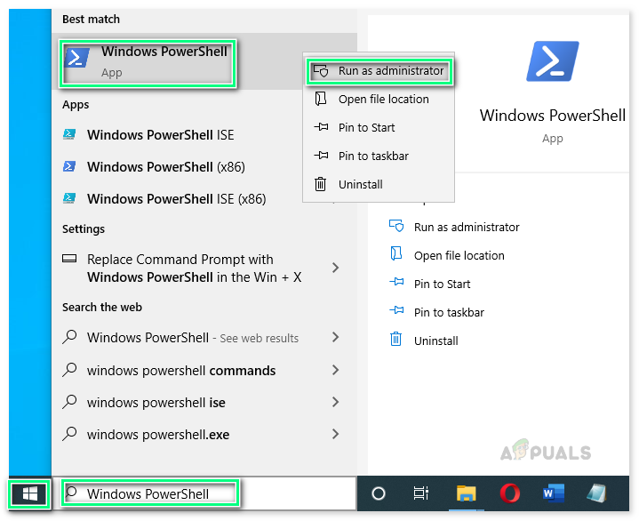The image size is (639, 521).
Task: Click keyboard icon beside Replace Command Prompt setting
Action: (69, 259)
